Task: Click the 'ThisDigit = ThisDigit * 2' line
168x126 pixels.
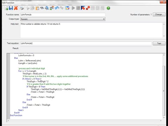Action: coord(37,82)
